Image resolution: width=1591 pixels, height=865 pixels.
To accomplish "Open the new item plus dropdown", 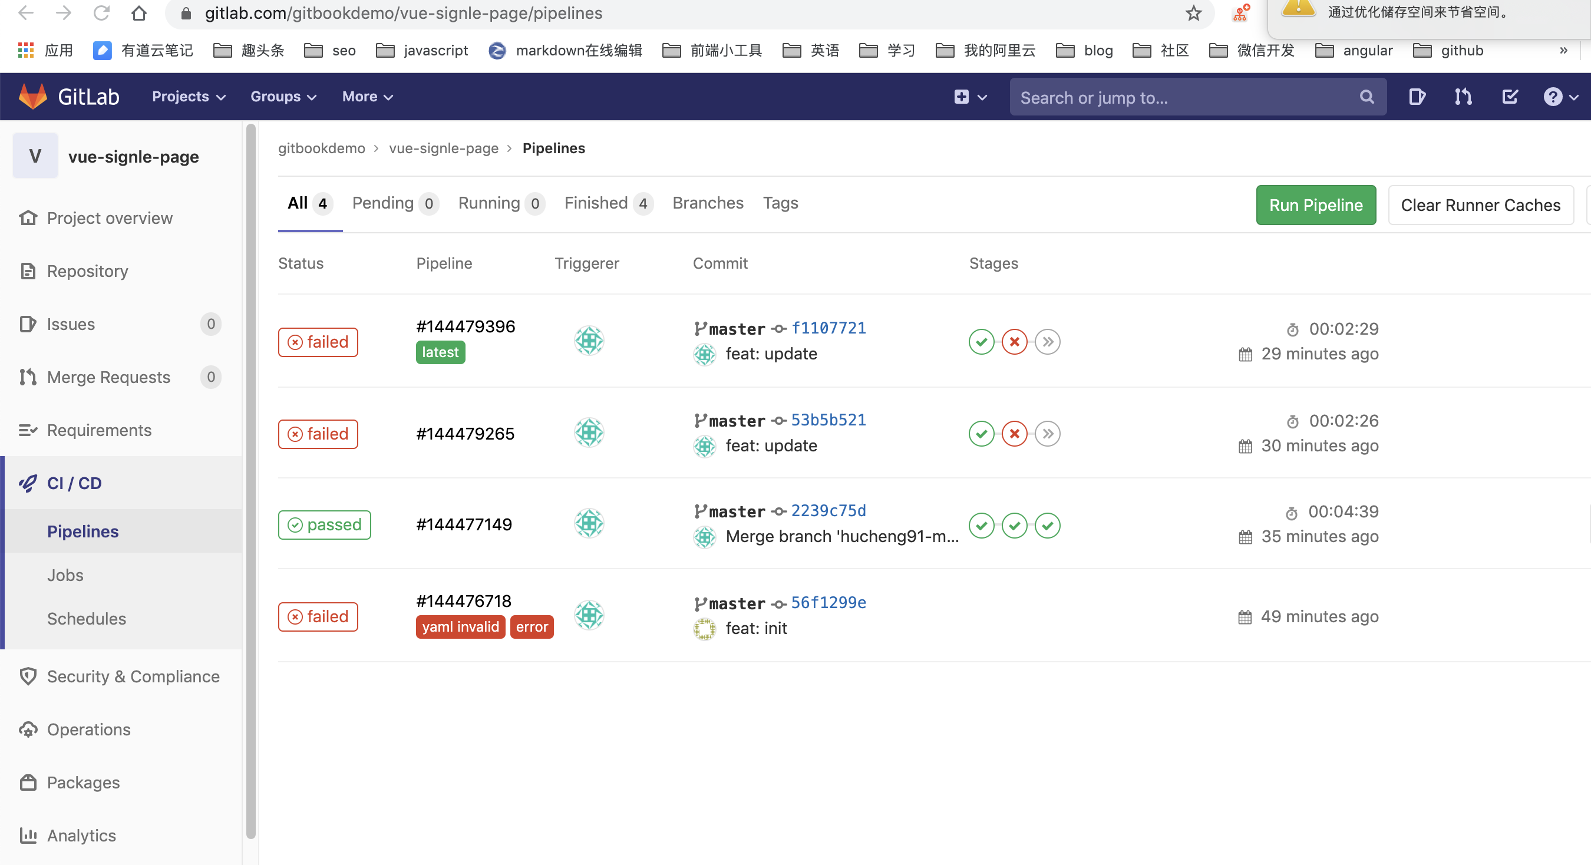I will (x=970, y=96).
